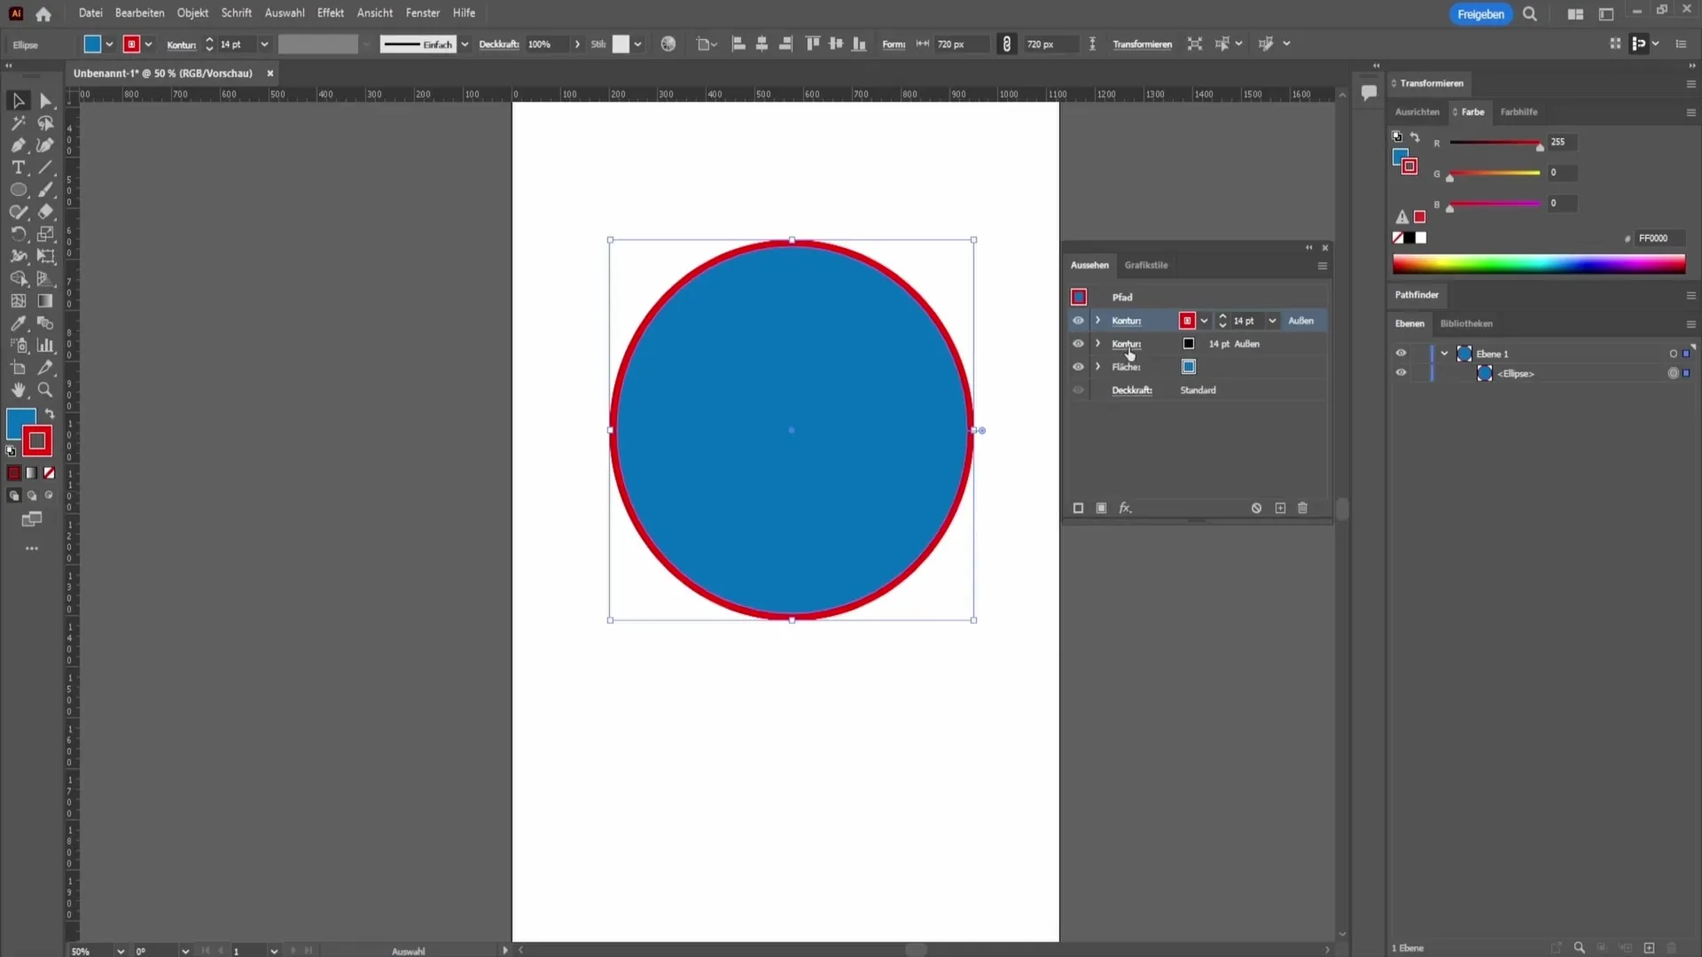Screen dimensions: 1702x957
Task: Go to the home screen icon
Action: click(x=43, y=14)
